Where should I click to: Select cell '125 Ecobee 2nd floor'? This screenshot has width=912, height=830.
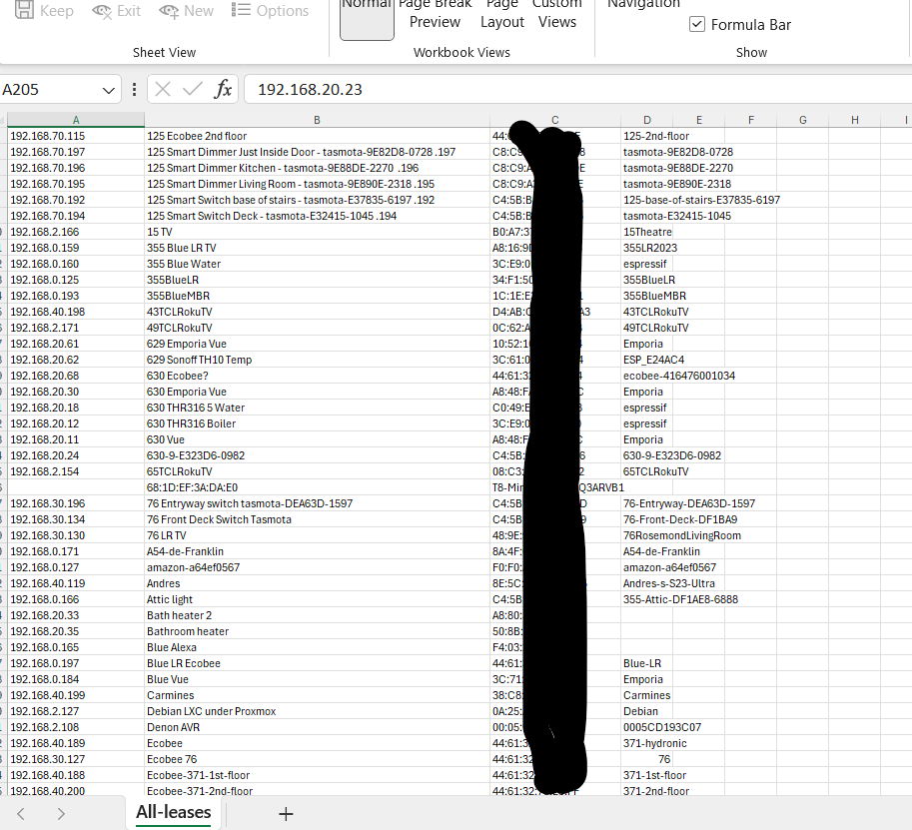point(317,136)
